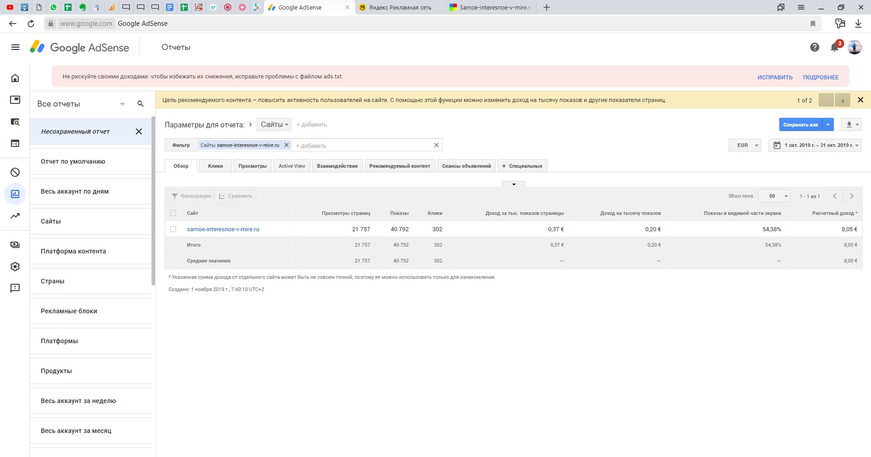Go to next table page arrow
Image resolution: width=871 pixels, height=457 pixels.
click(851, 196)
